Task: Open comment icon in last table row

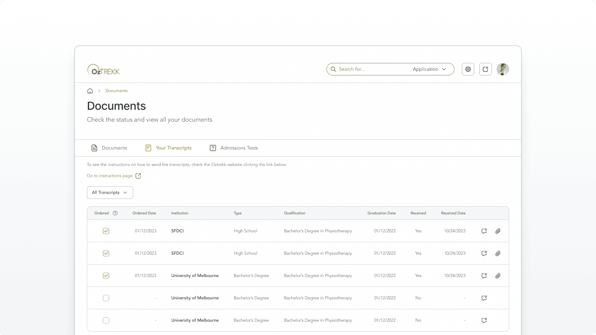Action: tap(484, 320)
